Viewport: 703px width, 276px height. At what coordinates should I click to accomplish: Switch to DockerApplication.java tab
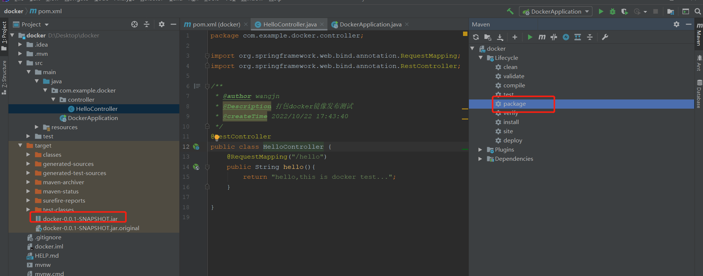coord(370,24)
